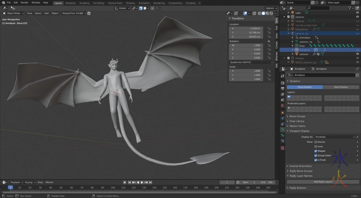The width and height of the screenshot is (361, 198).
Task: Select the Rest Position button
Action: coord(341,87)
